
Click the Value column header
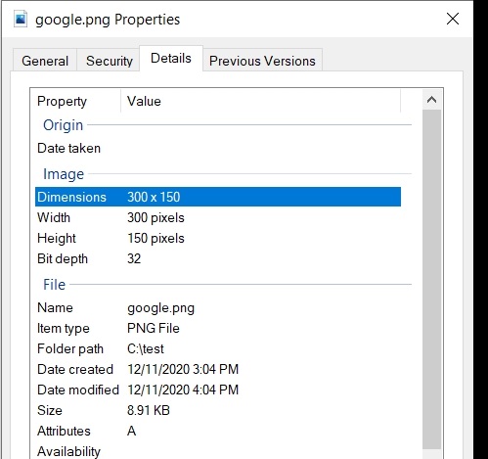click(260, 101)
